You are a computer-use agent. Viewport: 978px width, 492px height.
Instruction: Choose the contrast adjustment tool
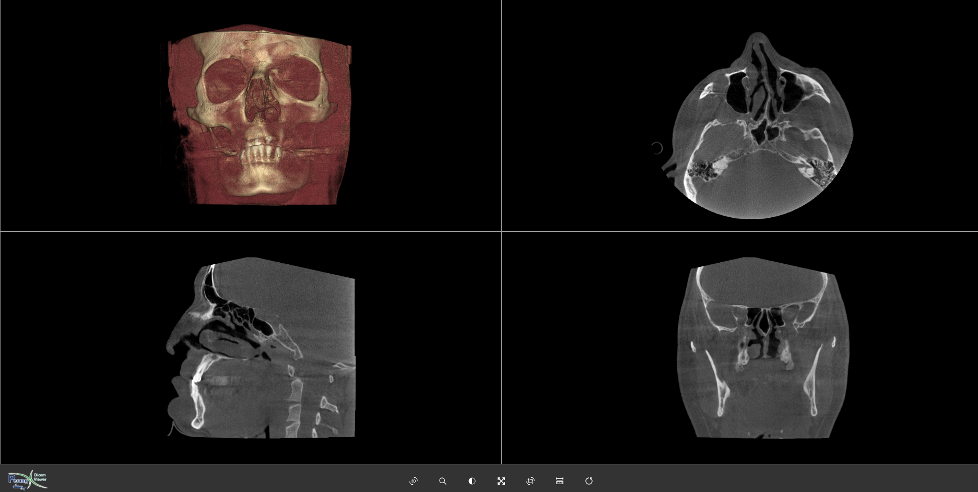[472, 481]
